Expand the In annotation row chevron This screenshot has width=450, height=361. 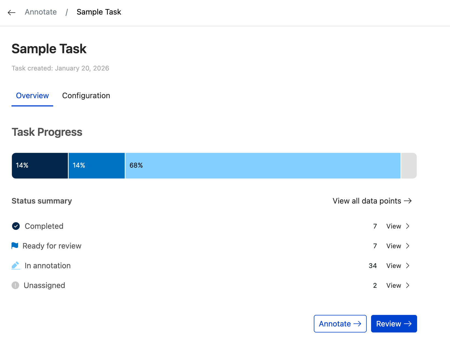point(408,266)
